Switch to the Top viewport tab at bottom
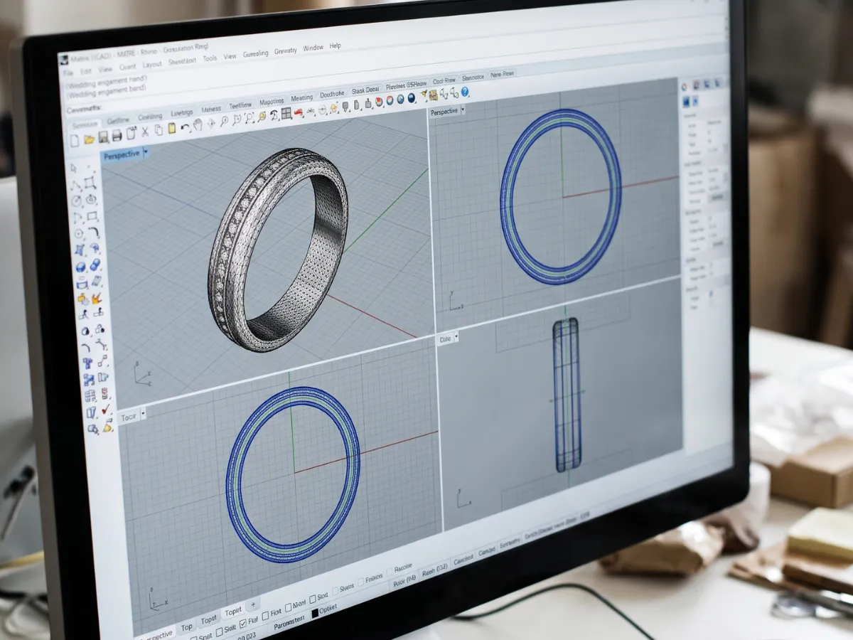 point(187,627)
